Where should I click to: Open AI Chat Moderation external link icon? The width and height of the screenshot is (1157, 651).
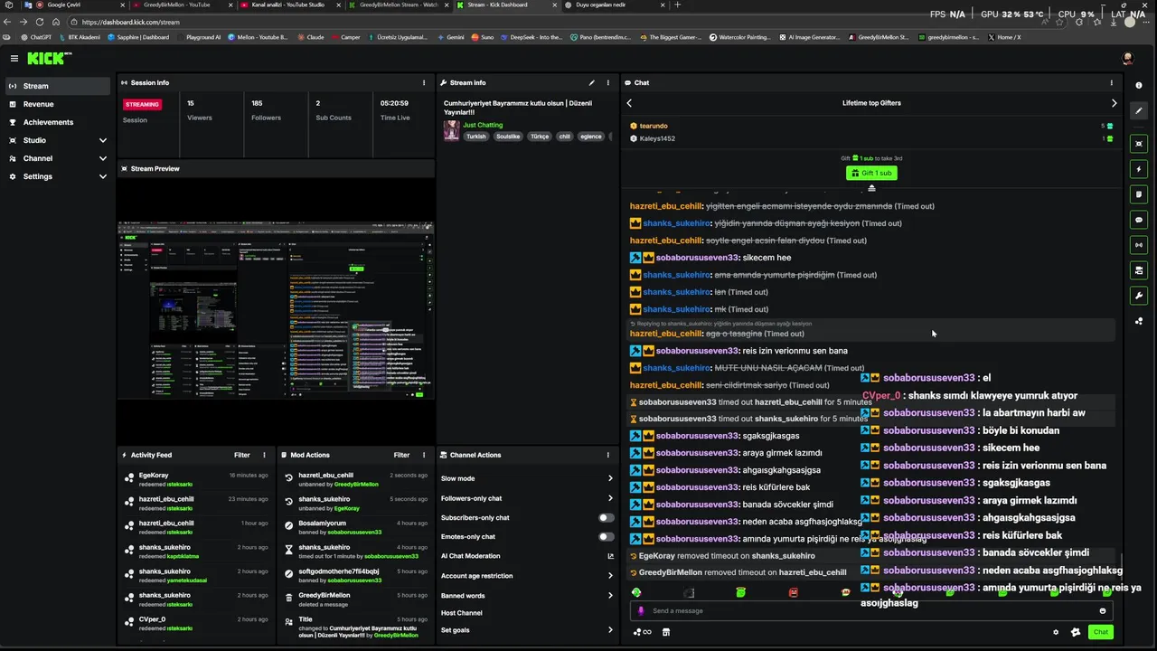pos(610,556)
